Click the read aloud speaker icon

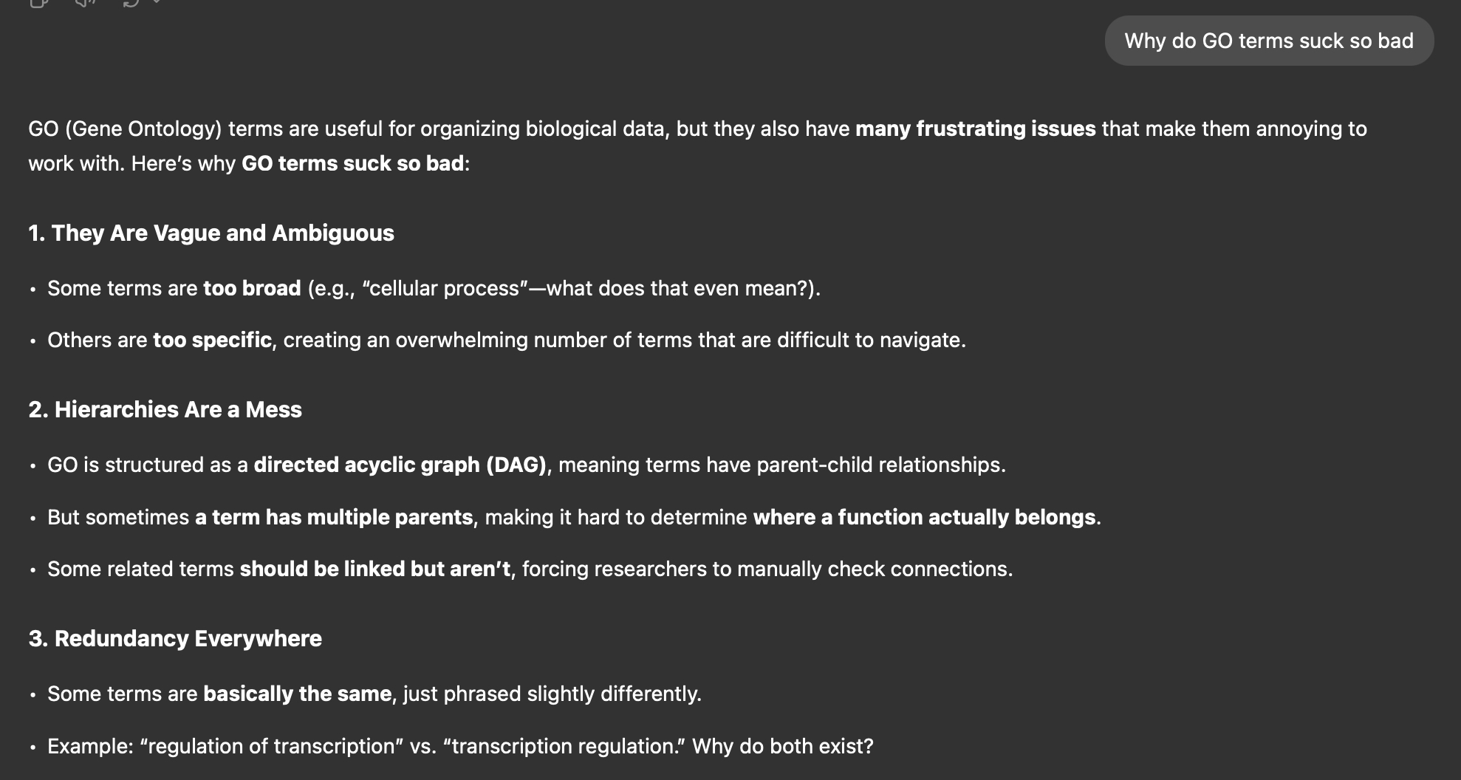[x=85, y=2]
